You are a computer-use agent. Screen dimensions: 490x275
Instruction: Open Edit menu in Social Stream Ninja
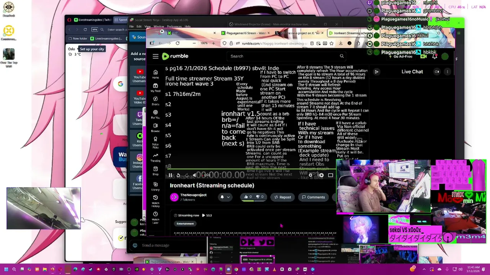[139, 26]
